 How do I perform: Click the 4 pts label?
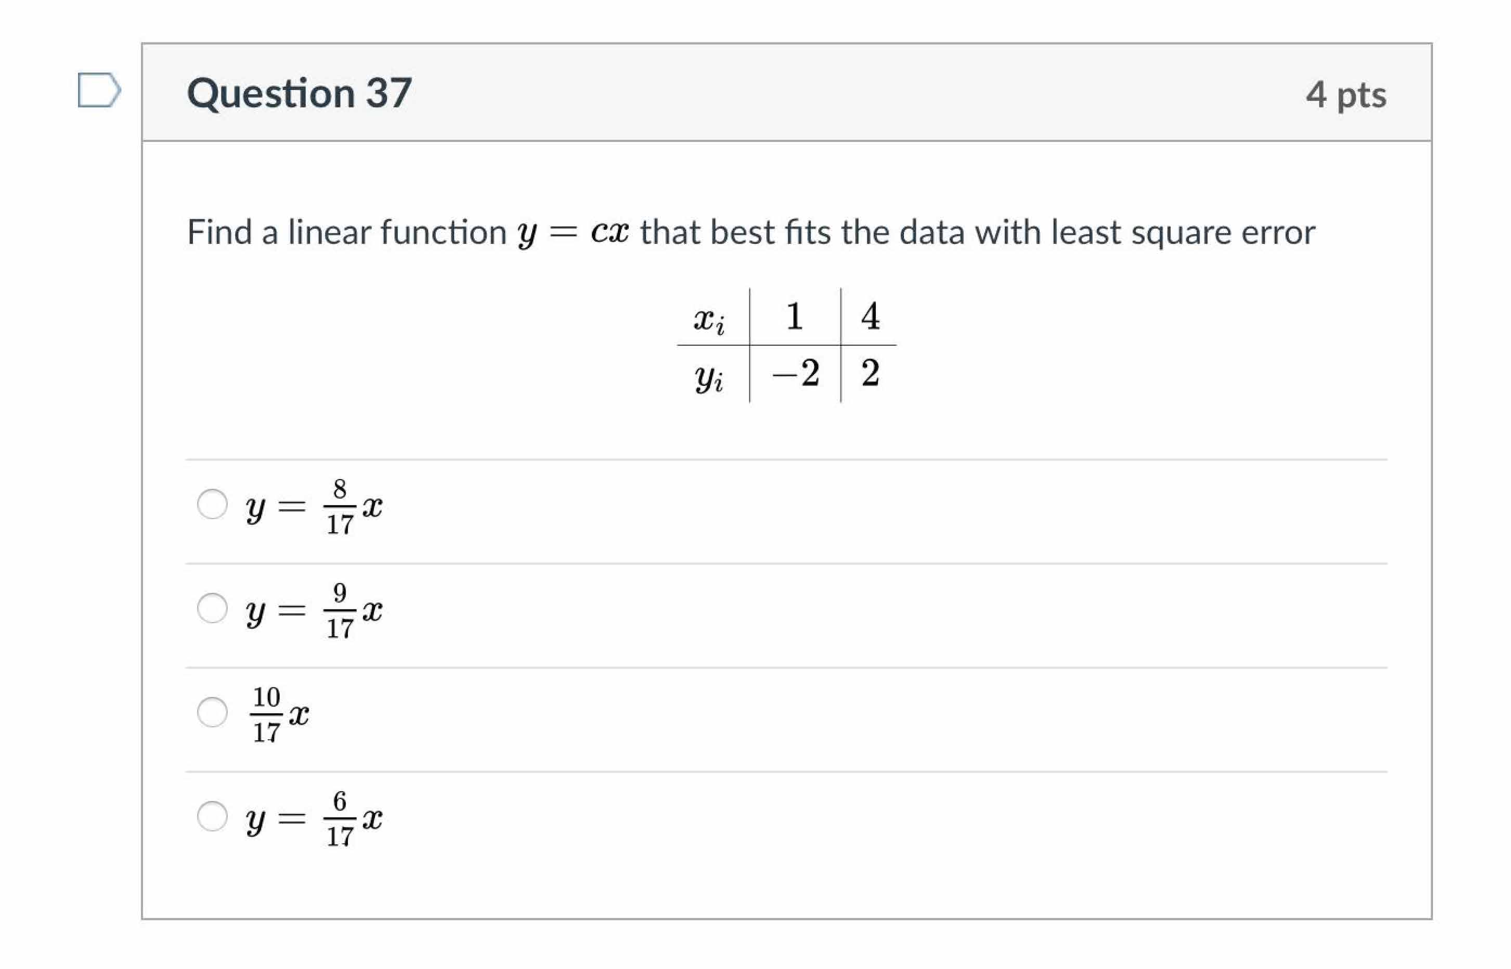coord(1345,95)
